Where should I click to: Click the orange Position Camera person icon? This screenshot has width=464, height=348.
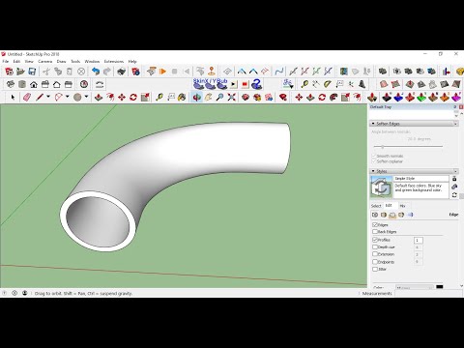click(x=212, y=72)
